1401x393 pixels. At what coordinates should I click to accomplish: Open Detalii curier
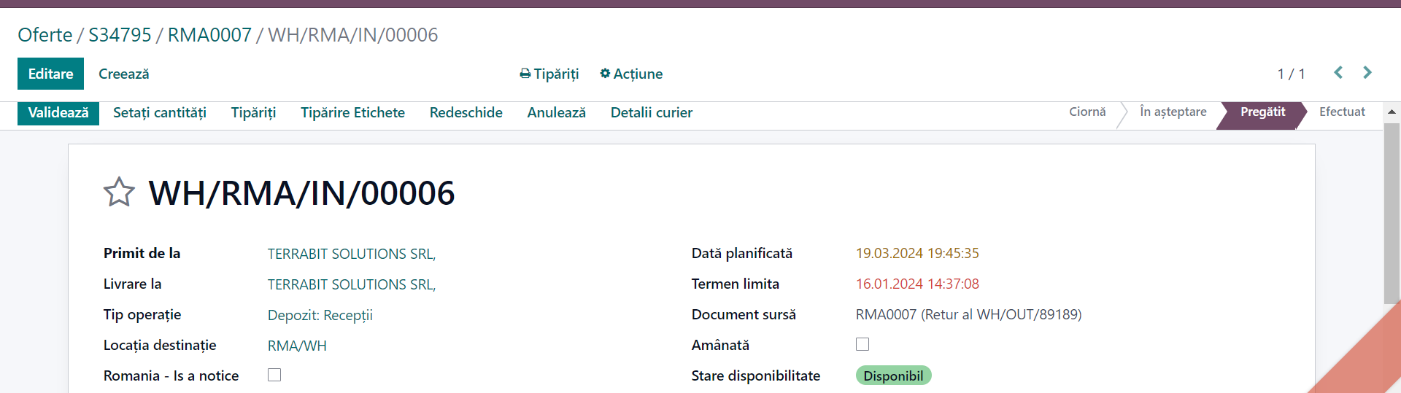pyautogui.click(x=652, y=113)
